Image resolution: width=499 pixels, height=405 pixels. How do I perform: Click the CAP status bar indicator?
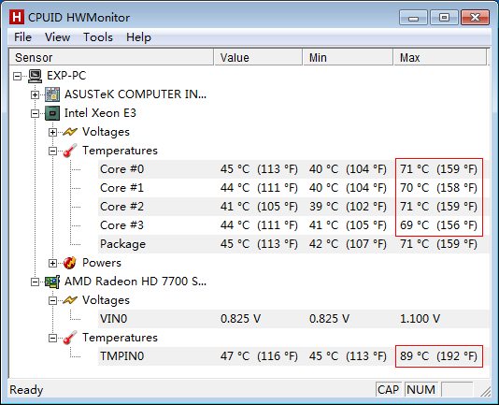click(x=388, y=390)
